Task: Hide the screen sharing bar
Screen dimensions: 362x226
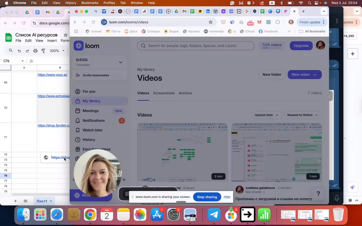Action: 227,197
